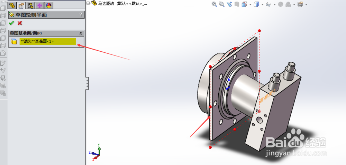This screenshot has width=346, height=165.
Task: Open View Settings dropdown arrow
Action: click(306, 4)
